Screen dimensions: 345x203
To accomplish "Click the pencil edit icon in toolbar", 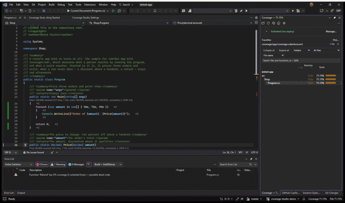I will point(241,11).
